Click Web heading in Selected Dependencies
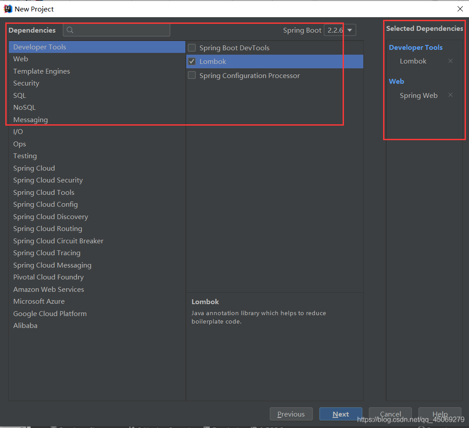Screen dimensions: 469x428 (396, 82)
